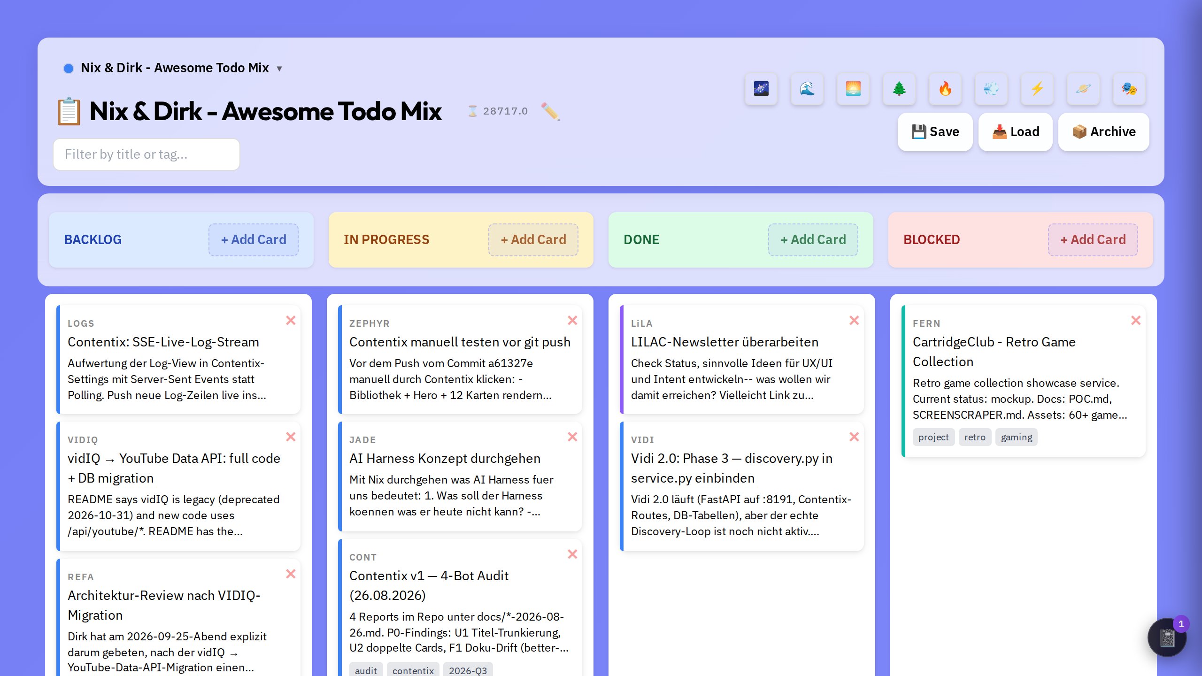Screen dimensions: 1202x676
Task: Click the '2026-Q3' tag on Audit card
Action: [468, 670]
